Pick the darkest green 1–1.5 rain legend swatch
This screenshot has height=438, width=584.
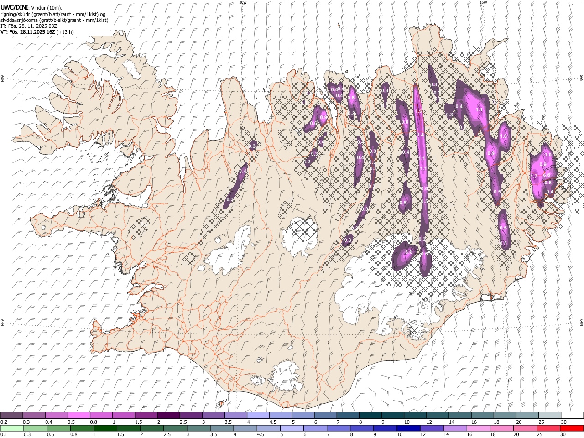pos(105,428)
